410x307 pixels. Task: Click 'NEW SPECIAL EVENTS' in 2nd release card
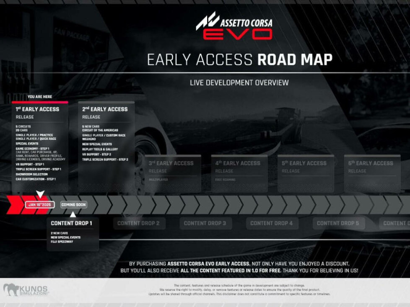97,144
